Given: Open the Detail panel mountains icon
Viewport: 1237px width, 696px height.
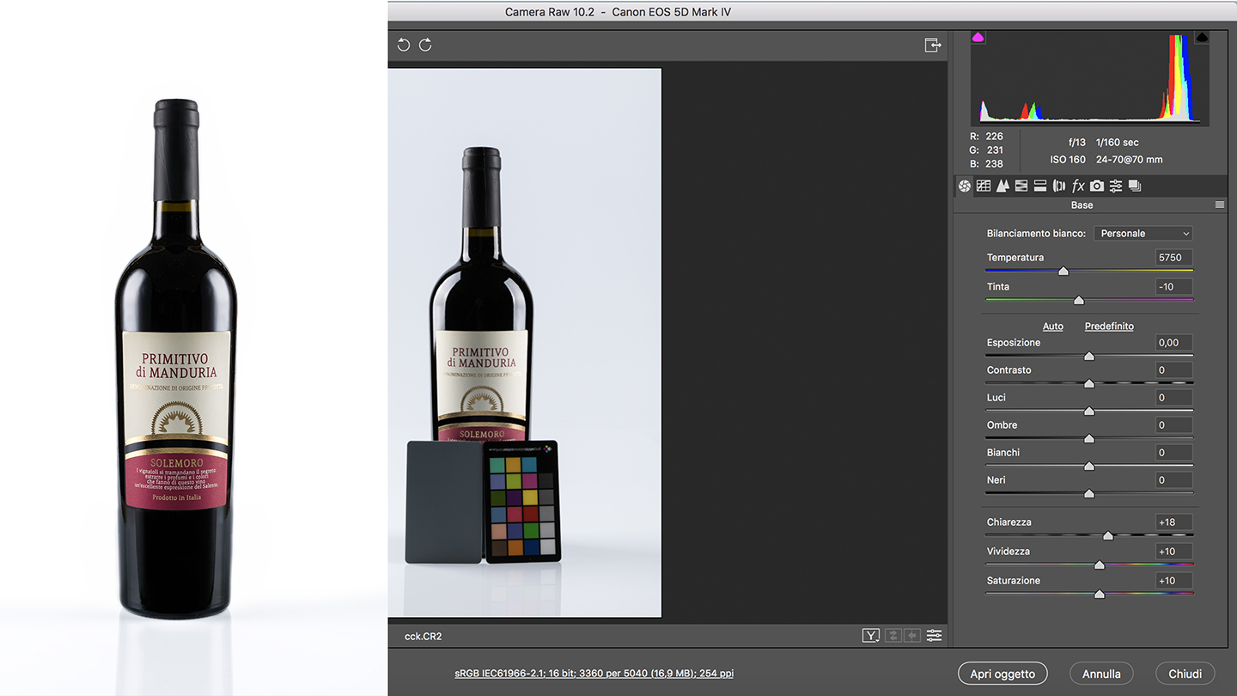Looking at the screenshot, I should tap(1002, 186).
